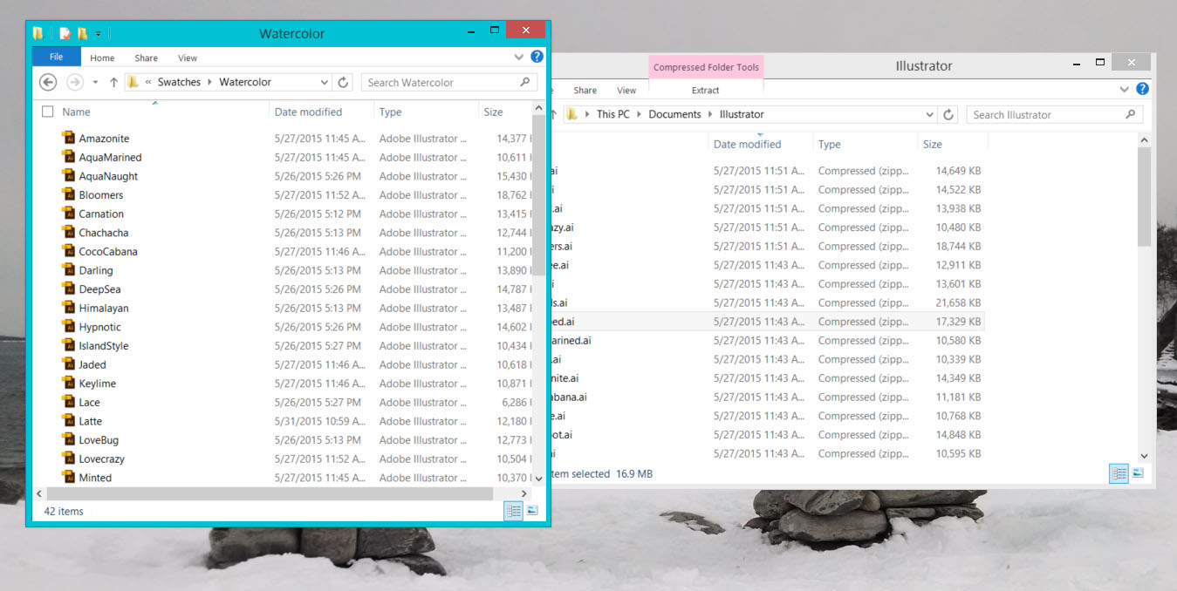This screenshot has height=591, width=1177.
Task: Click the Lace file icon
Action: pos(69,402)
